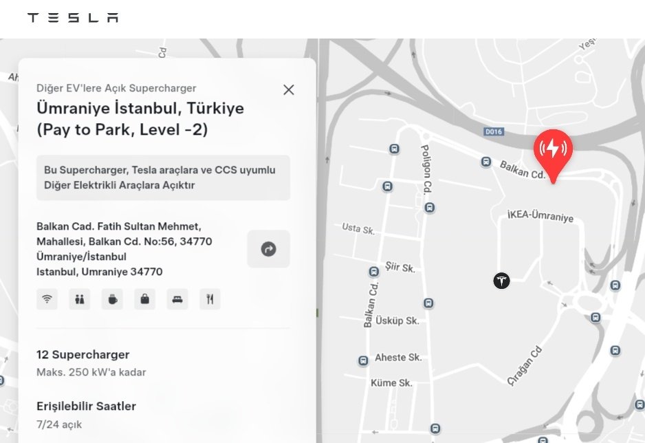The height and width of the screenshot is (443, 645).
Task: Select the restaurant fork and knife icon
Action: [210, 299]
